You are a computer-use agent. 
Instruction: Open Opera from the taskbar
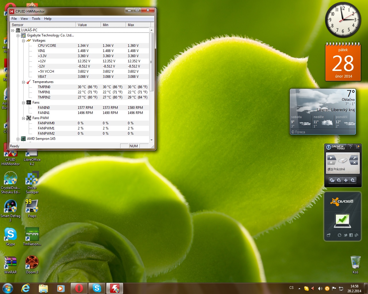coord(79,288)
